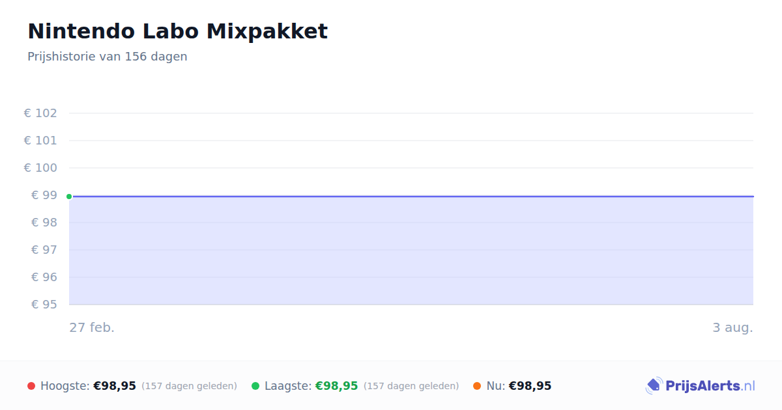Click the PrijsAlerts price tag logo icon
This screenshot has width=782, height=410.
click(x=654, y=386)
